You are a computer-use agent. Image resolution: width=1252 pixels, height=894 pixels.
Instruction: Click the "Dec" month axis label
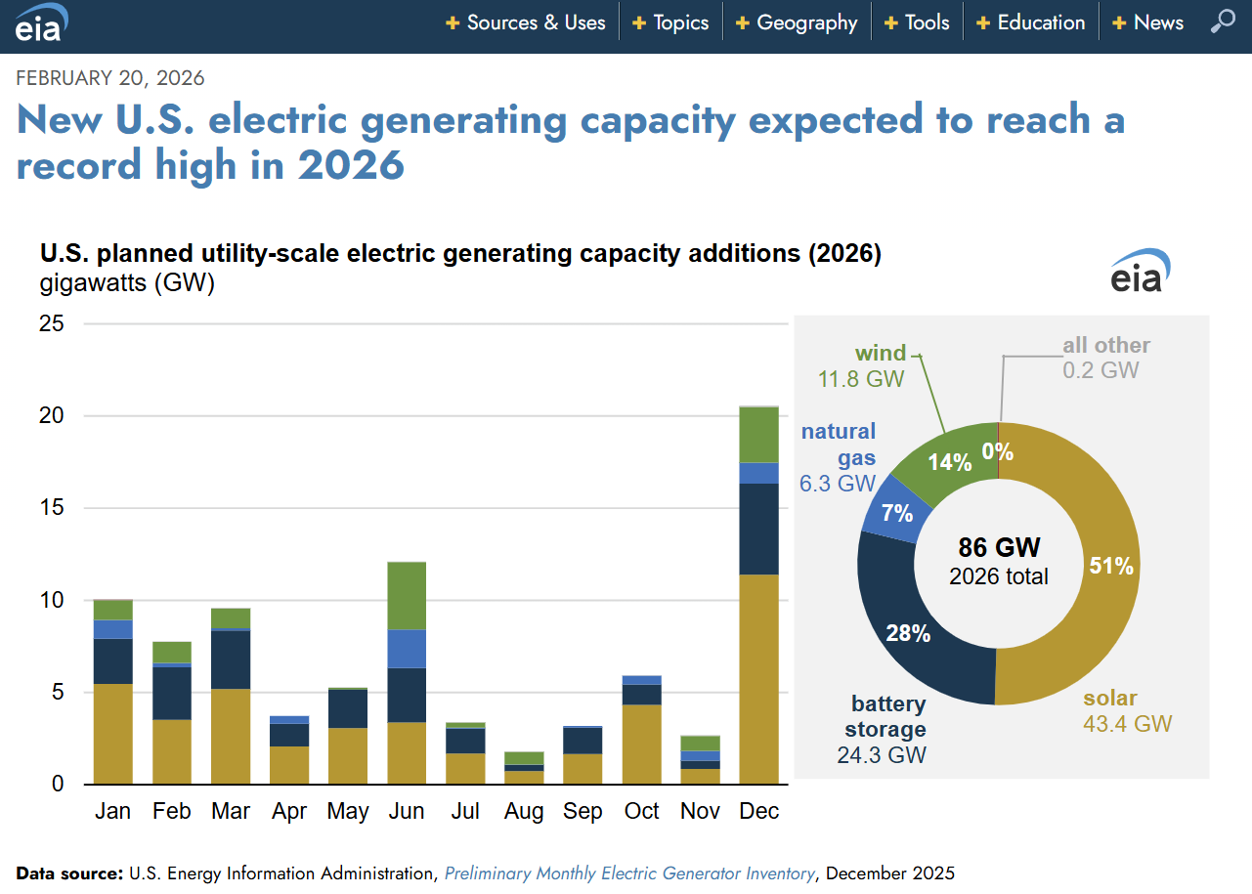click(759, 811)
